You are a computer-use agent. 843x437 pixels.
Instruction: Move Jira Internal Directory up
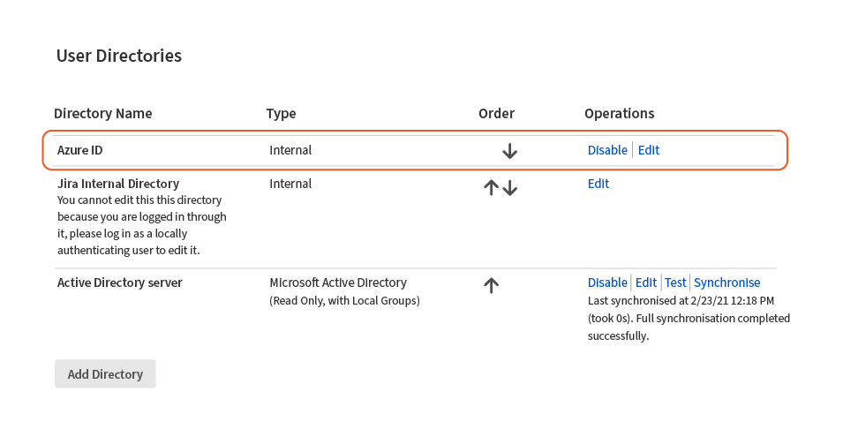point(492,188)
